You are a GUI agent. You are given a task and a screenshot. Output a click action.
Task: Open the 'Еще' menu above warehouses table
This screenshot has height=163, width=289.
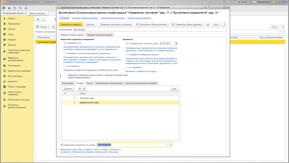pos(174,89)
